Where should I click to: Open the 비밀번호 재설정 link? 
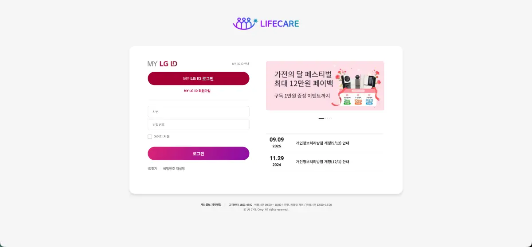[x=174, y=169]
